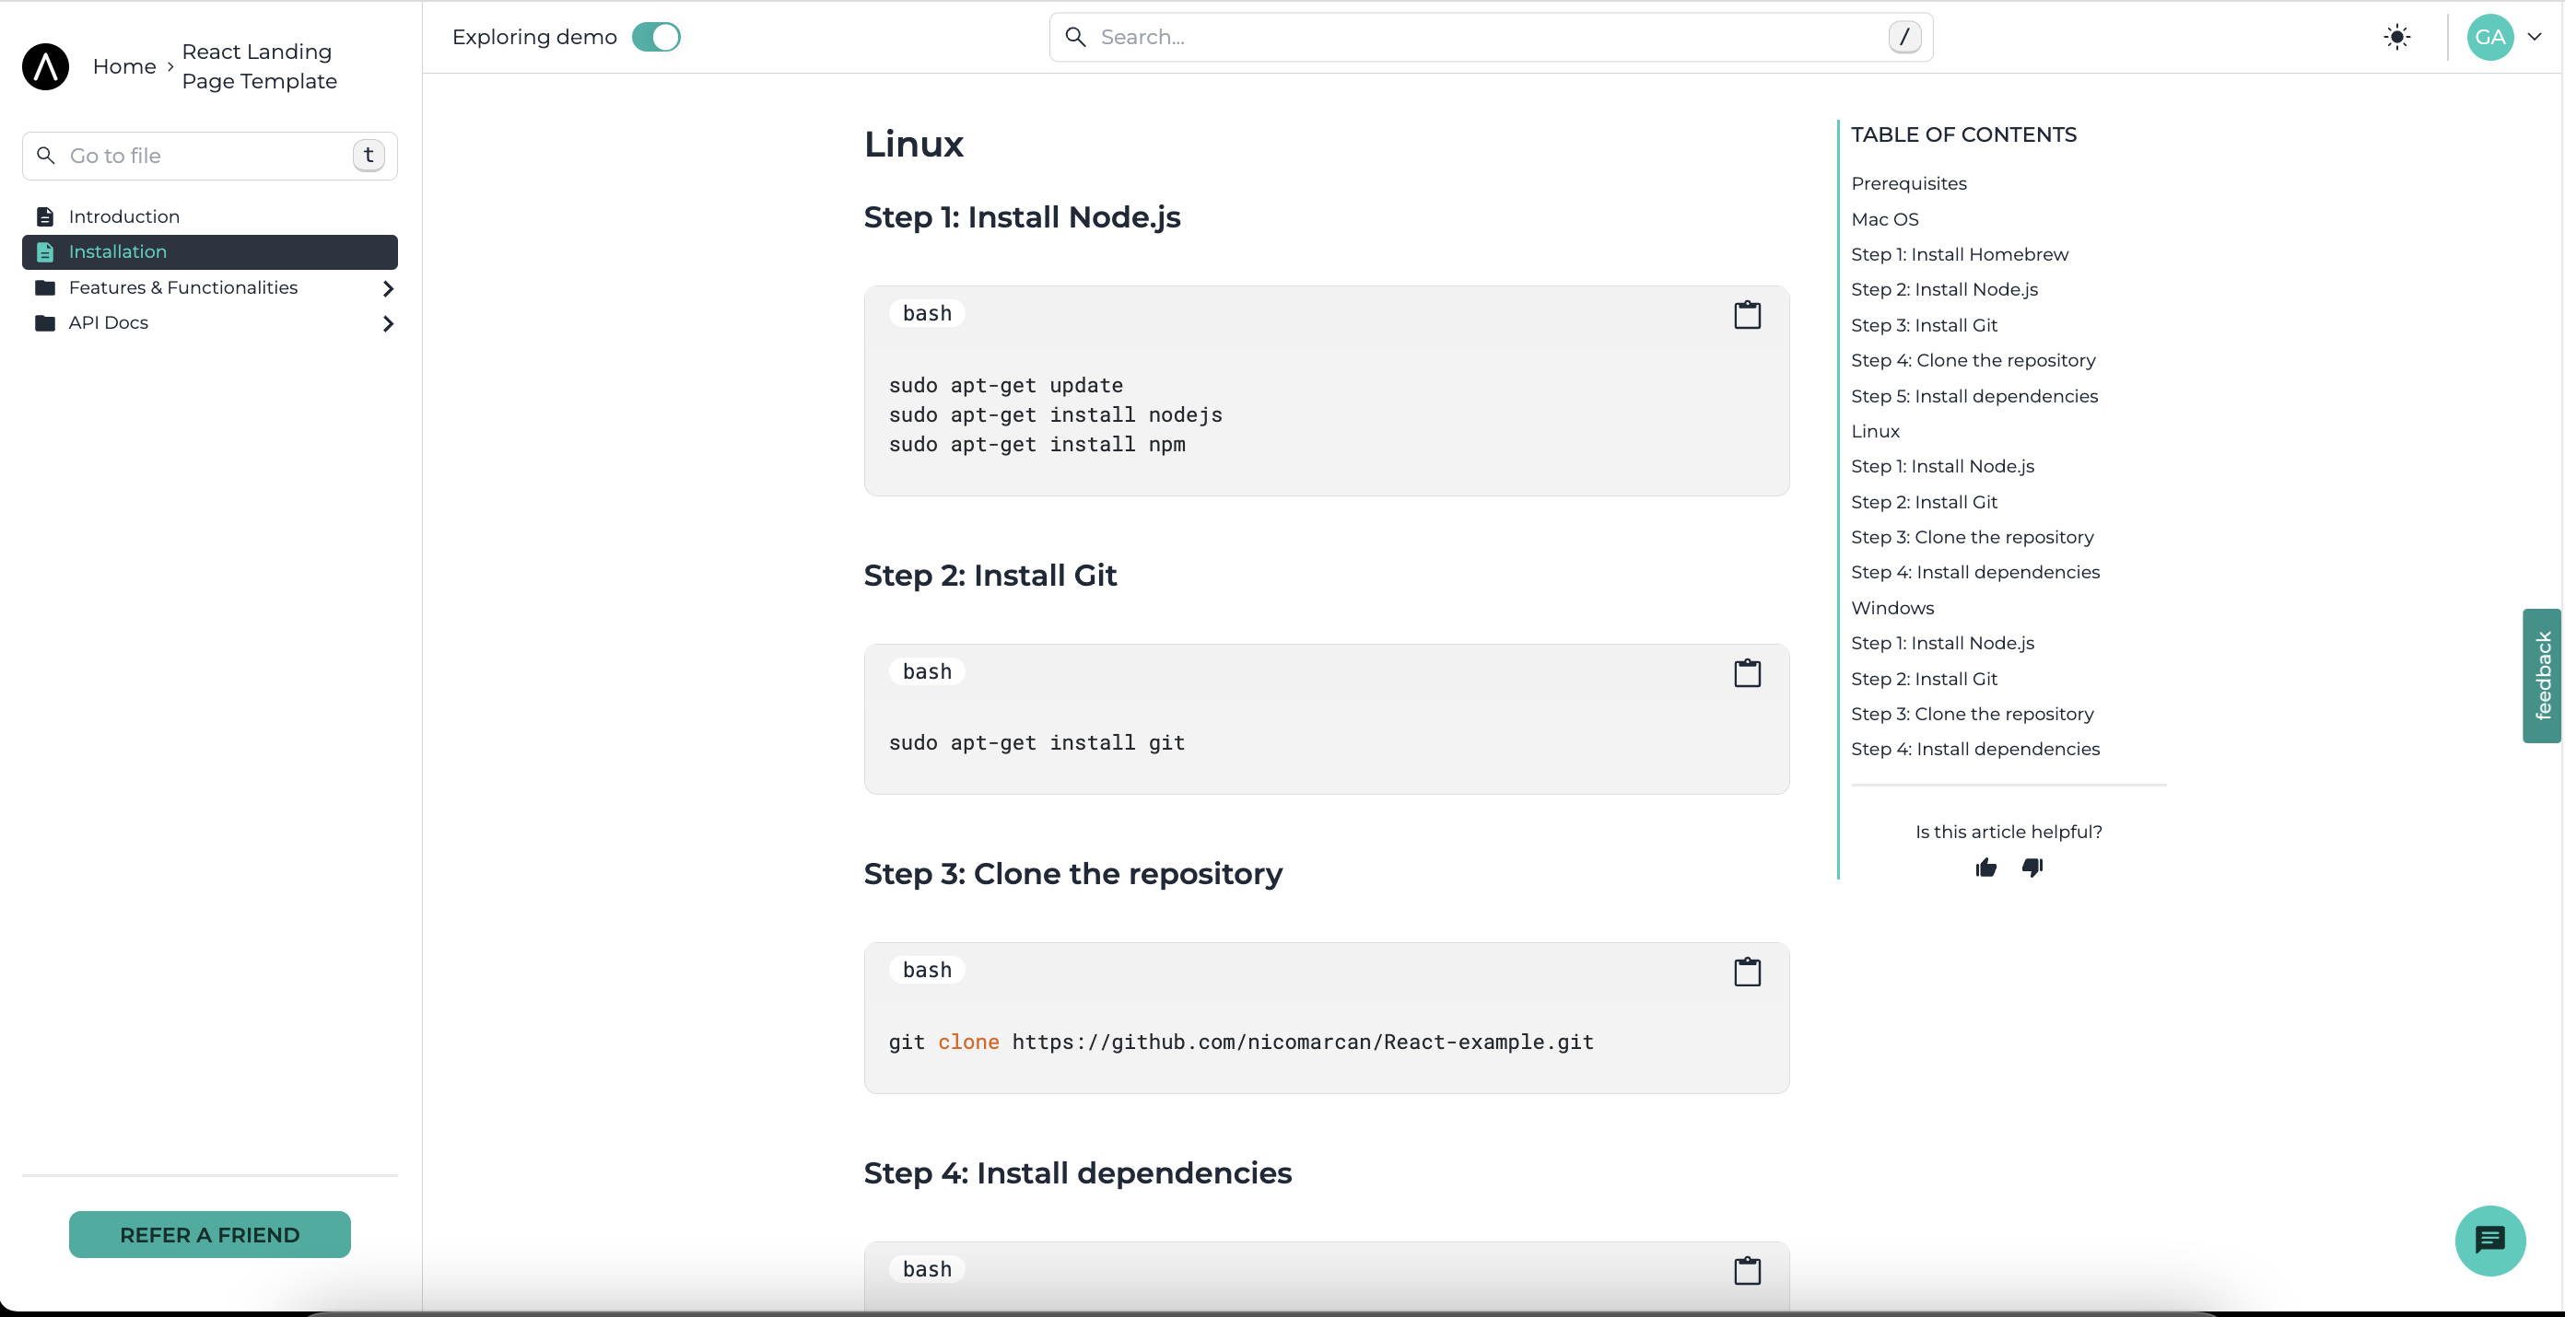This screenshot has height=1317, width=2565.
Task: Open the vertical feedback side tab
Action: (2542, 676)
